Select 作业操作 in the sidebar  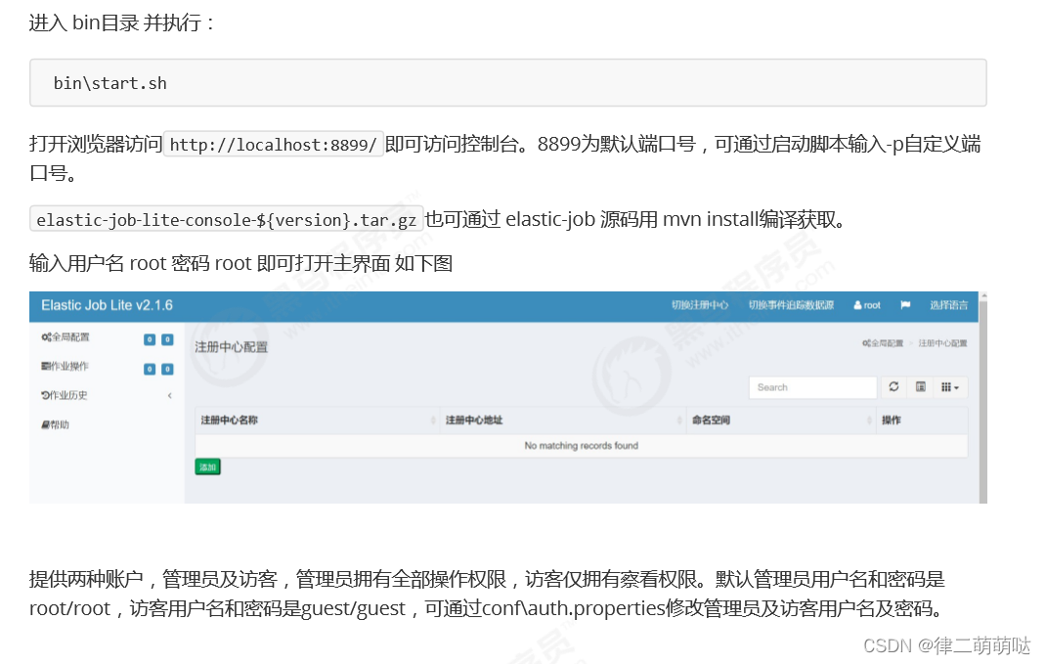click(65, 366)
